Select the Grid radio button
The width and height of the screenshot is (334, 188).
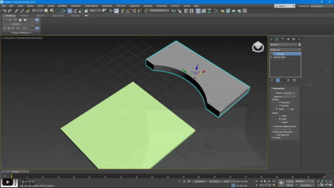(x=288, y=109)
